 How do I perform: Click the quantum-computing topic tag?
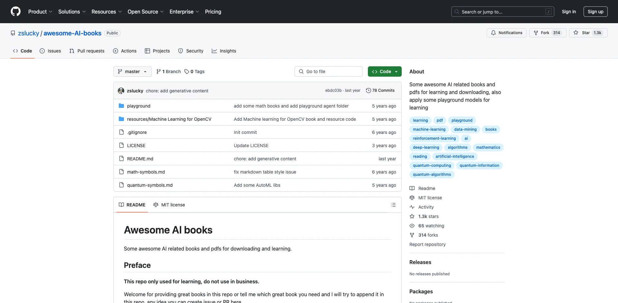click(x=432, y=166)
